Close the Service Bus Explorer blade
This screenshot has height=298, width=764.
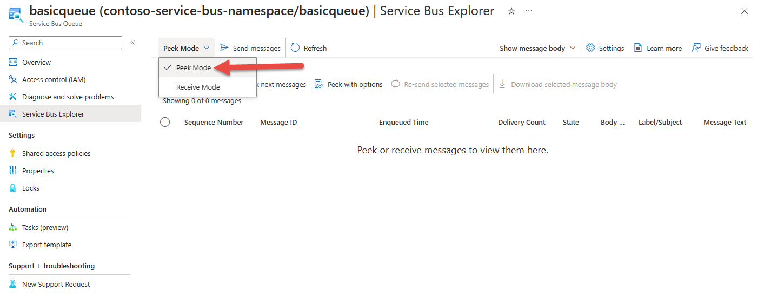[x=745, y=11]
